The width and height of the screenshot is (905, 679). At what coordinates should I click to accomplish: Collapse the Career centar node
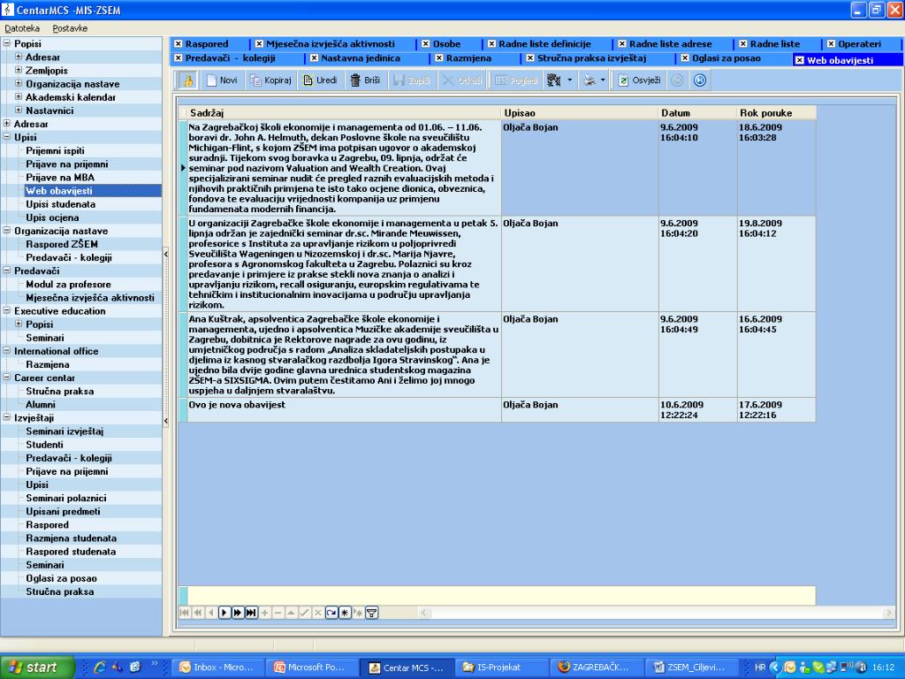click(x=7, y=378)
